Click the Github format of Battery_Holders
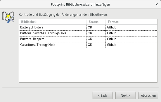This screenshot has height=102, width=161. click(x=112, y=27)
